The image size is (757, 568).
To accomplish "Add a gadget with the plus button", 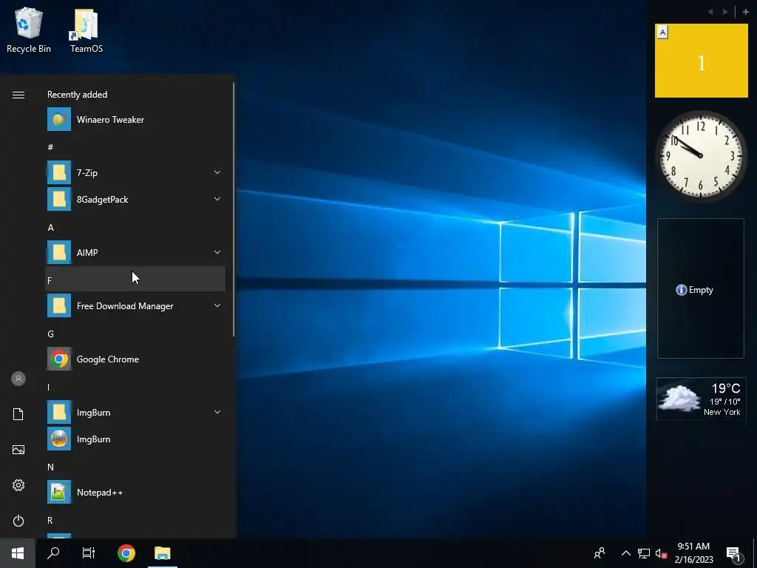I will [745, 12].
